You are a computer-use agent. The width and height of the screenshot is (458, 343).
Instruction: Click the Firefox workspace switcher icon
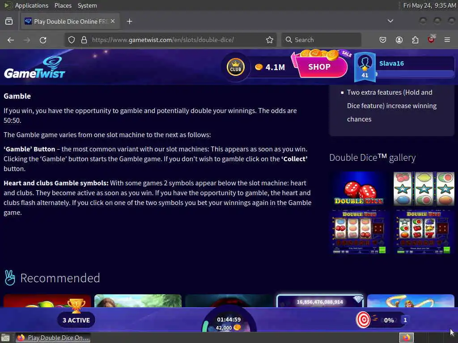coord(407,338)
